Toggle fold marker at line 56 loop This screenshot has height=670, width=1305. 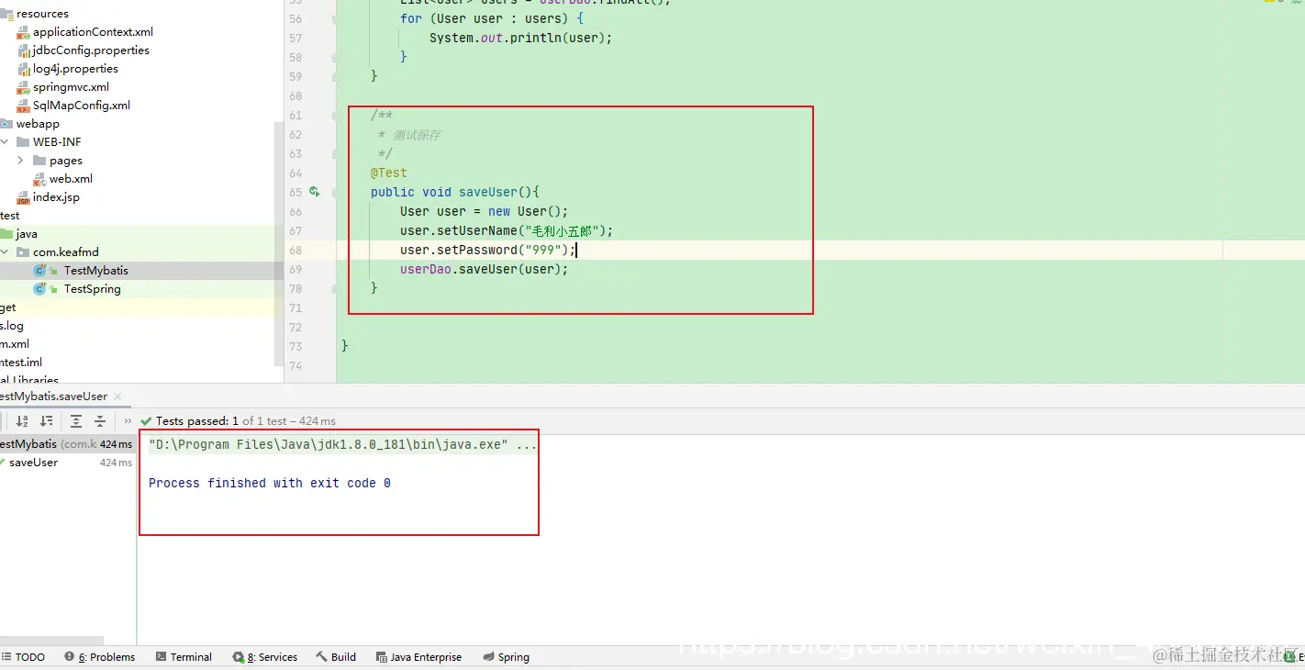(x=335, y=19)
